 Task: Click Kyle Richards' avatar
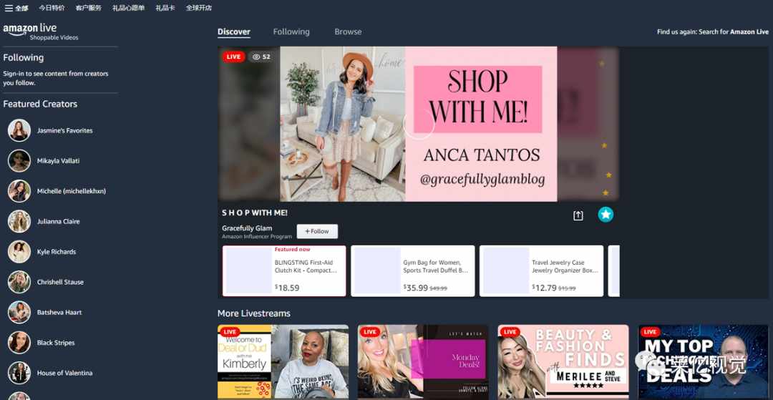click(x=19, y=252)
